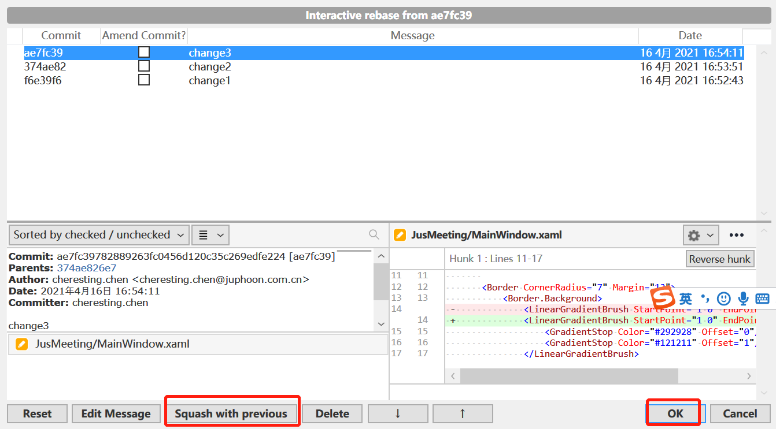
Task: Check Amend Commit for change1
Action: tap(143, 79)
